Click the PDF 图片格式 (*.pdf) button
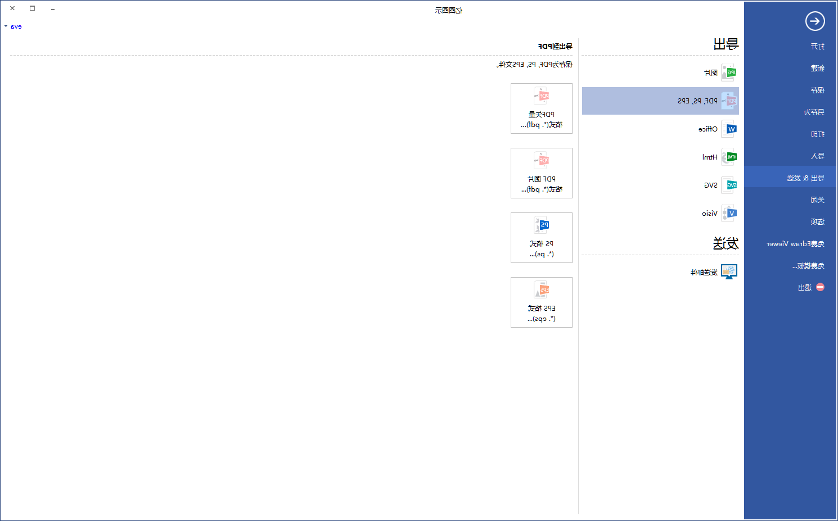The height and width of the screenshot is (521, 838). click(542, 173)
